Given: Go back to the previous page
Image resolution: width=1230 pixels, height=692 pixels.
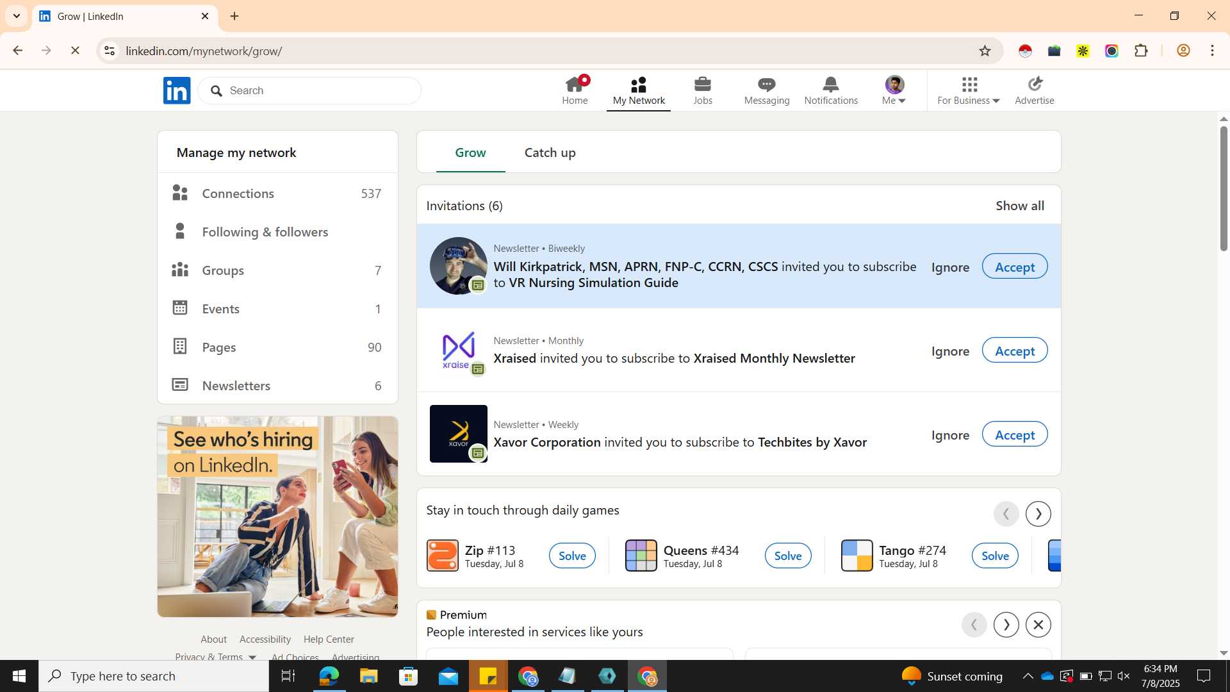Looking at the screenshot, I should [18, 51].
